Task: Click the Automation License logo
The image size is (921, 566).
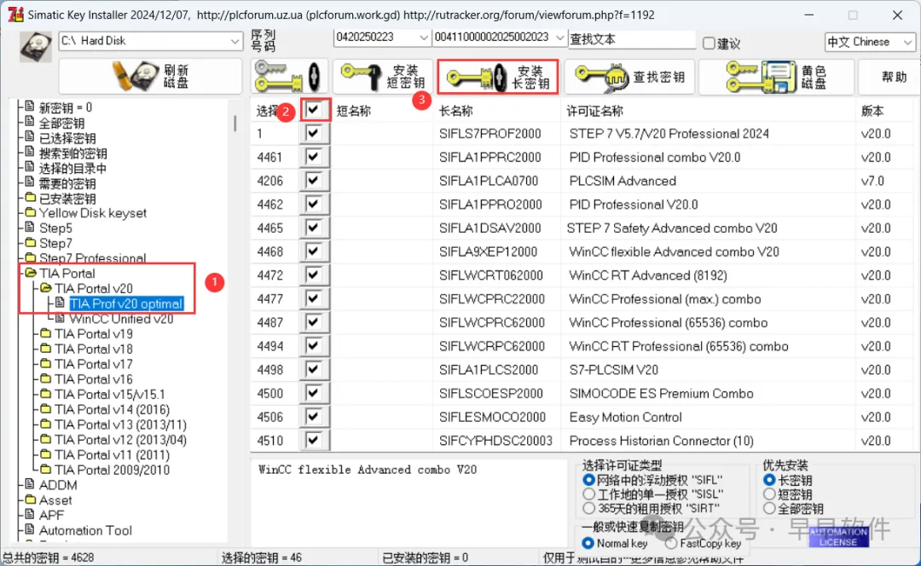Action: (x=838, y=537)
